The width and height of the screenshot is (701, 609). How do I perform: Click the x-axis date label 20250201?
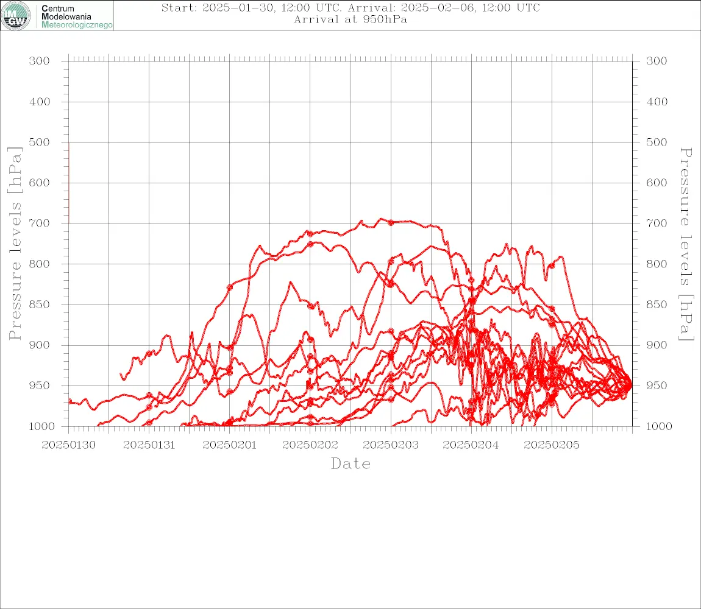230,445
